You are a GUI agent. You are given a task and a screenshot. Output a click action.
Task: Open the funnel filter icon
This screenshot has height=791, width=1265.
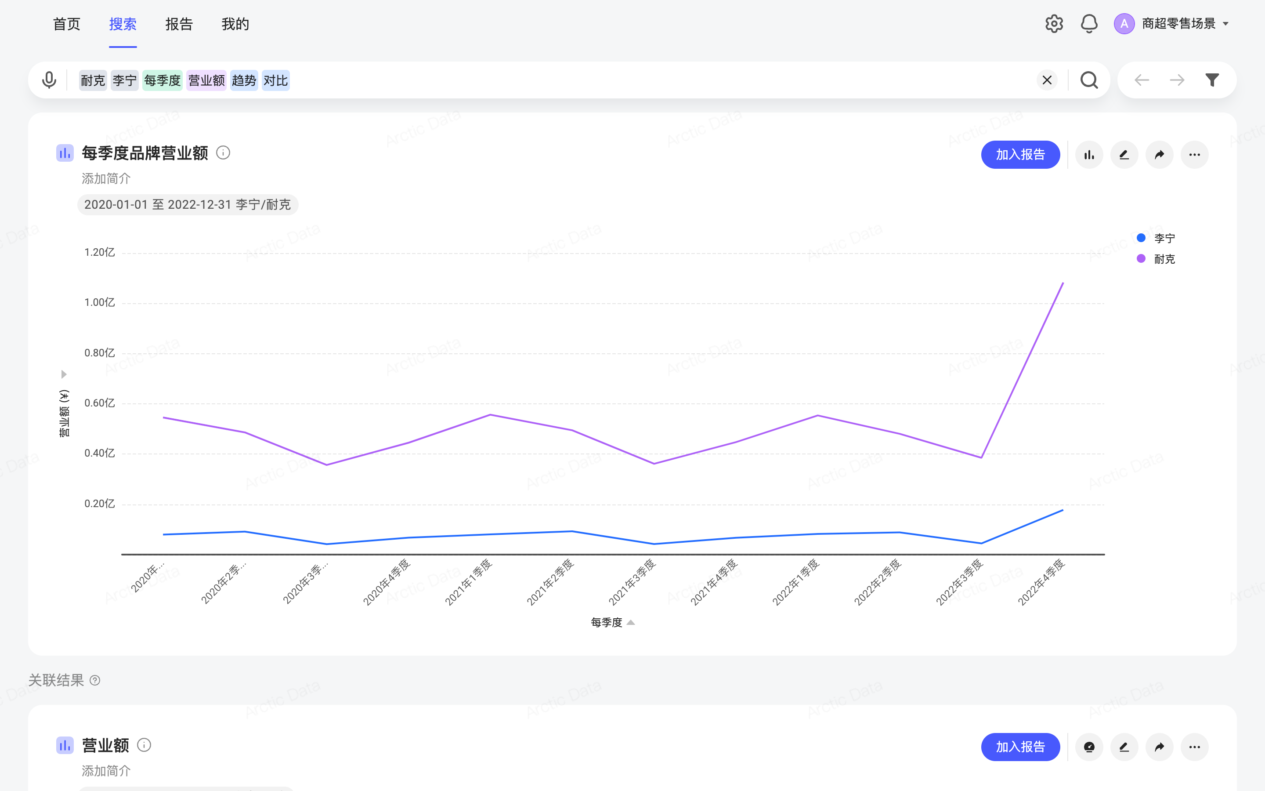coord(1212,80)
